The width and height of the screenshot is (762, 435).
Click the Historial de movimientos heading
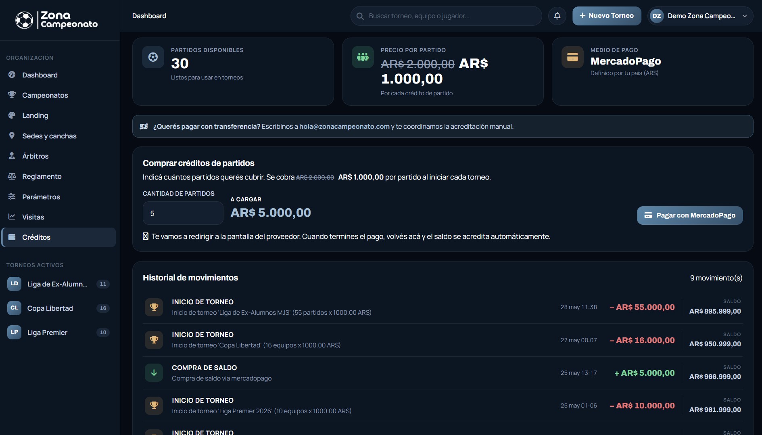(x=190, y=278)
